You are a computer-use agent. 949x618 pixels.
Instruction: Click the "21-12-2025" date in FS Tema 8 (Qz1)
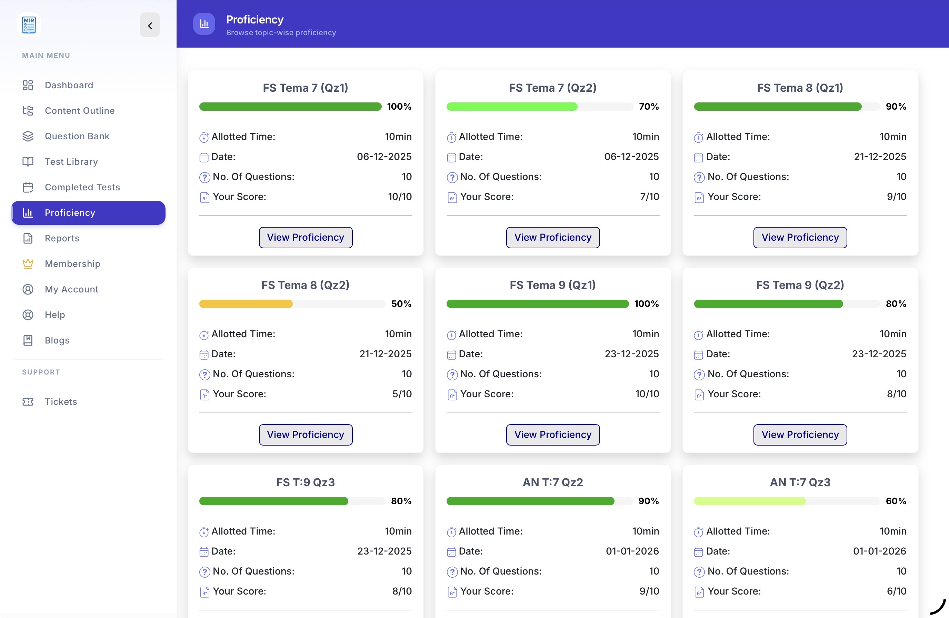point(880,157)
